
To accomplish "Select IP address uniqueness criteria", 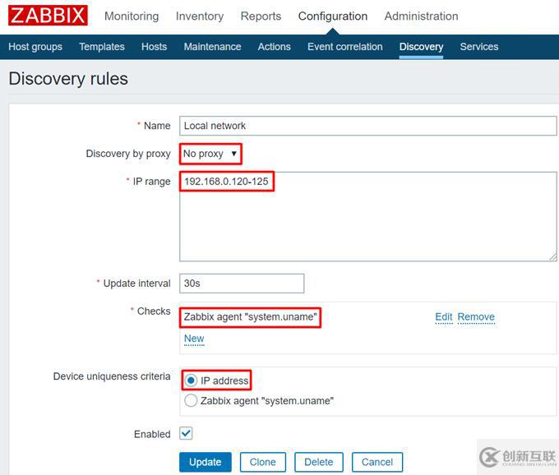I will 191,380.
